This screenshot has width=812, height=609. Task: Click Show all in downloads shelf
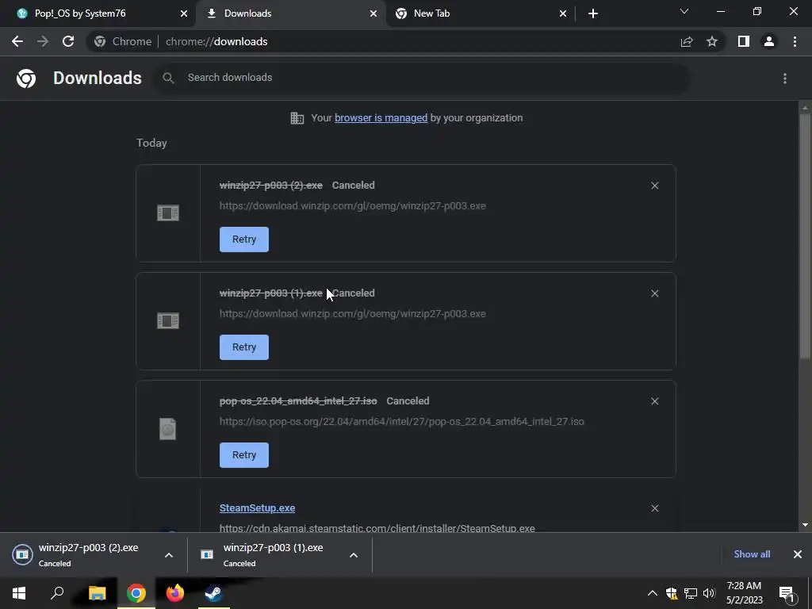[752, 554]
